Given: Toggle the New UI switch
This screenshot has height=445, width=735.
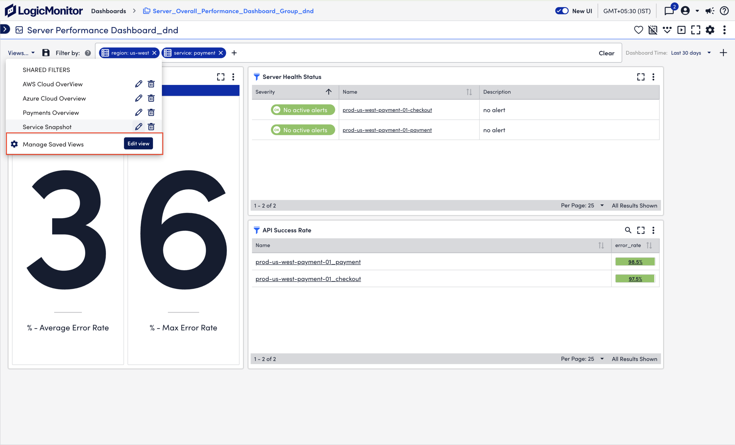Looking at the screenshot, I should 562,11.
